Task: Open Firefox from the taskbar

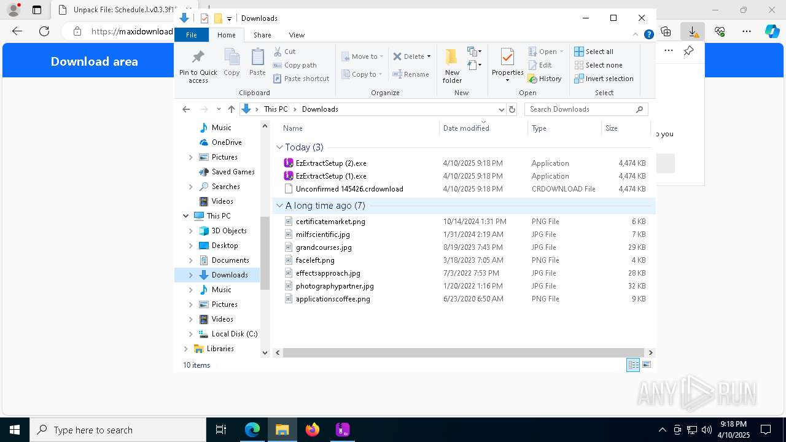Action: tap(313, 430)
